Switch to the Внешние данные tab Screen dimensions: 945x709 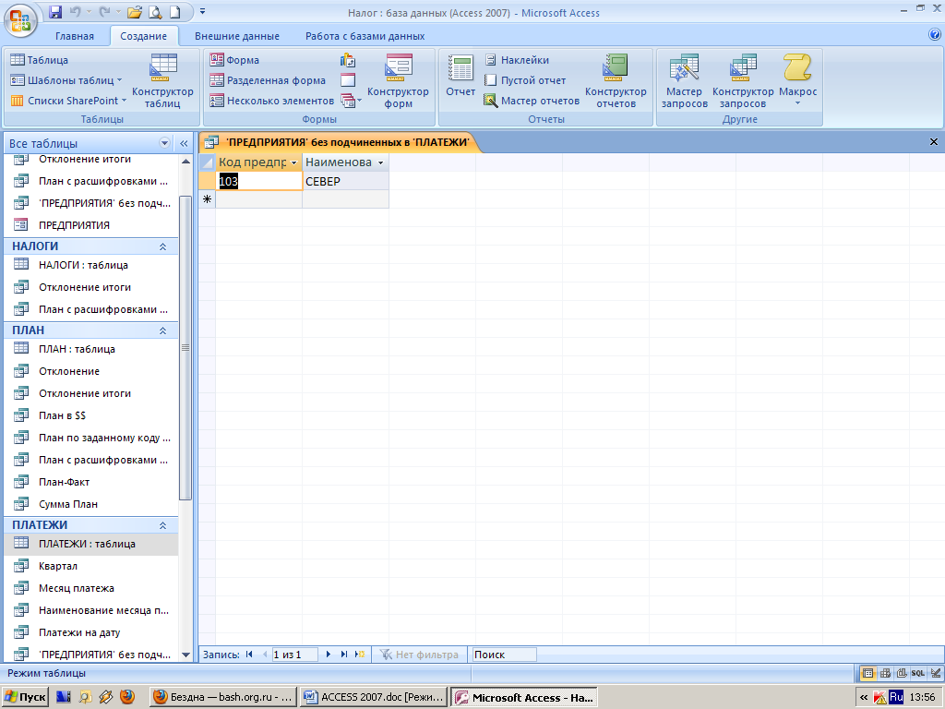237,36
